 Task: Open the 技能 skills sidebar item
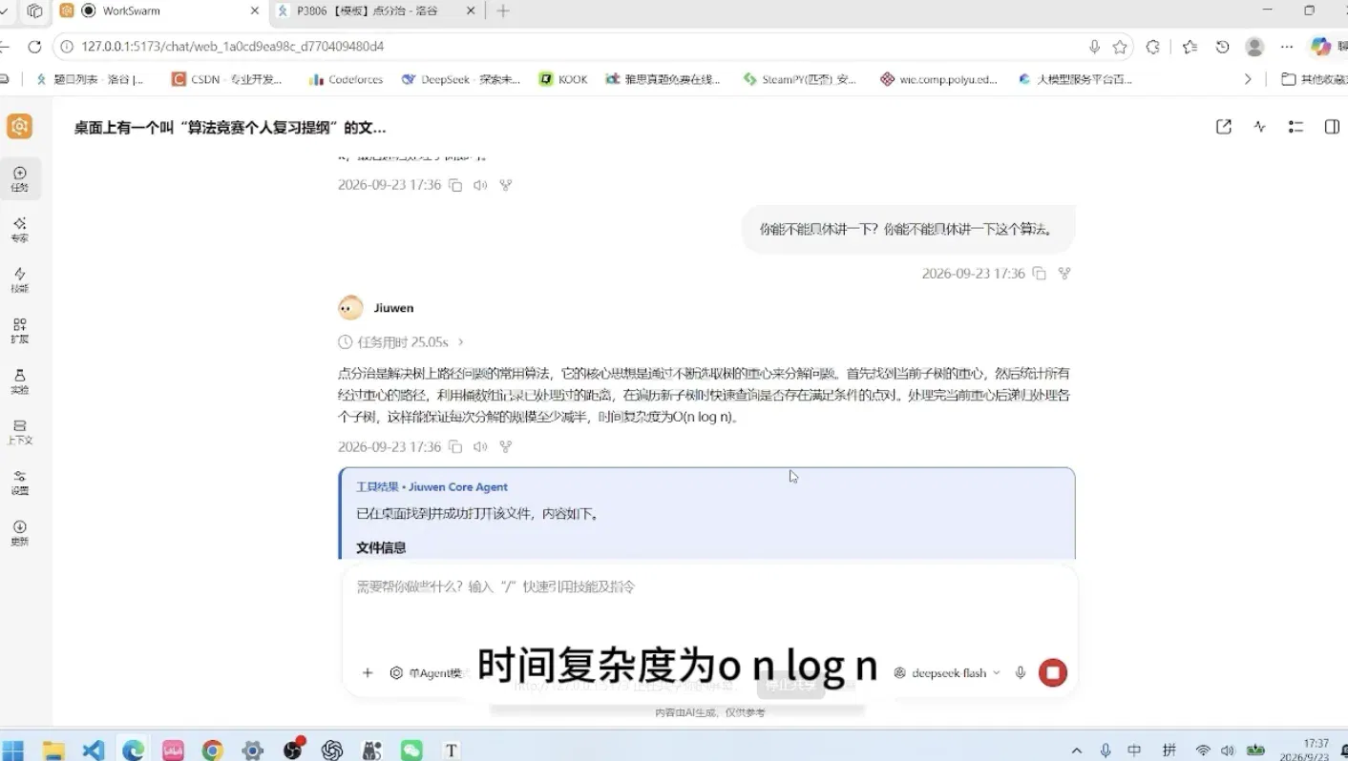point(20,280)
